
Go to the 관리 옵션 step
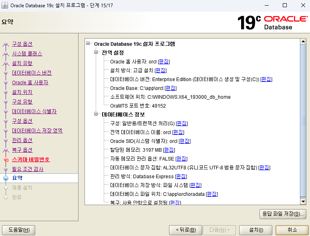point(22,140)
